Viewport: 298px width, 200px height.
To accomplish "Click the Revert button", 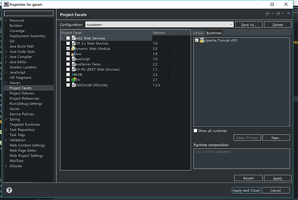I will point(248,178).
